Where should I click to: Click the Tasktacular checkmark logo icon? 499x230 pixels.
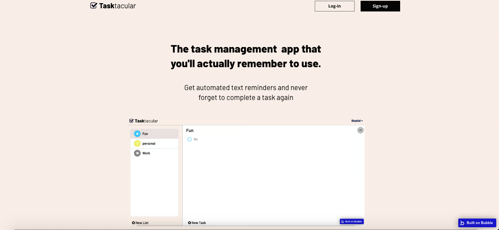coord(94,6)
